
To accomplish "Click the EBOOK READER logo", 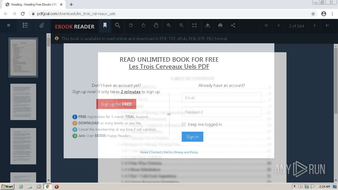I will (75, 26).
